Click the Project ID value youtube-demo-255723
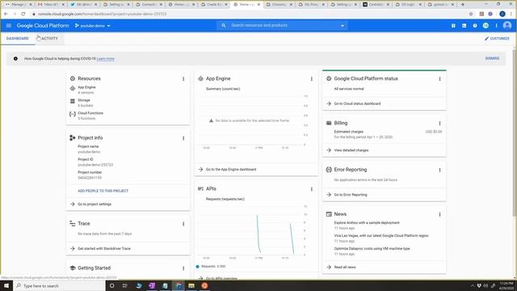Viewport: 517px width, 291px height. tap(95, 165)
